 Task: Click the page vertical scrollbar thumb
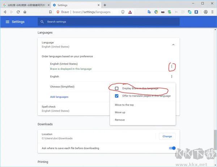pyautogui.click(x=215, y=140)
